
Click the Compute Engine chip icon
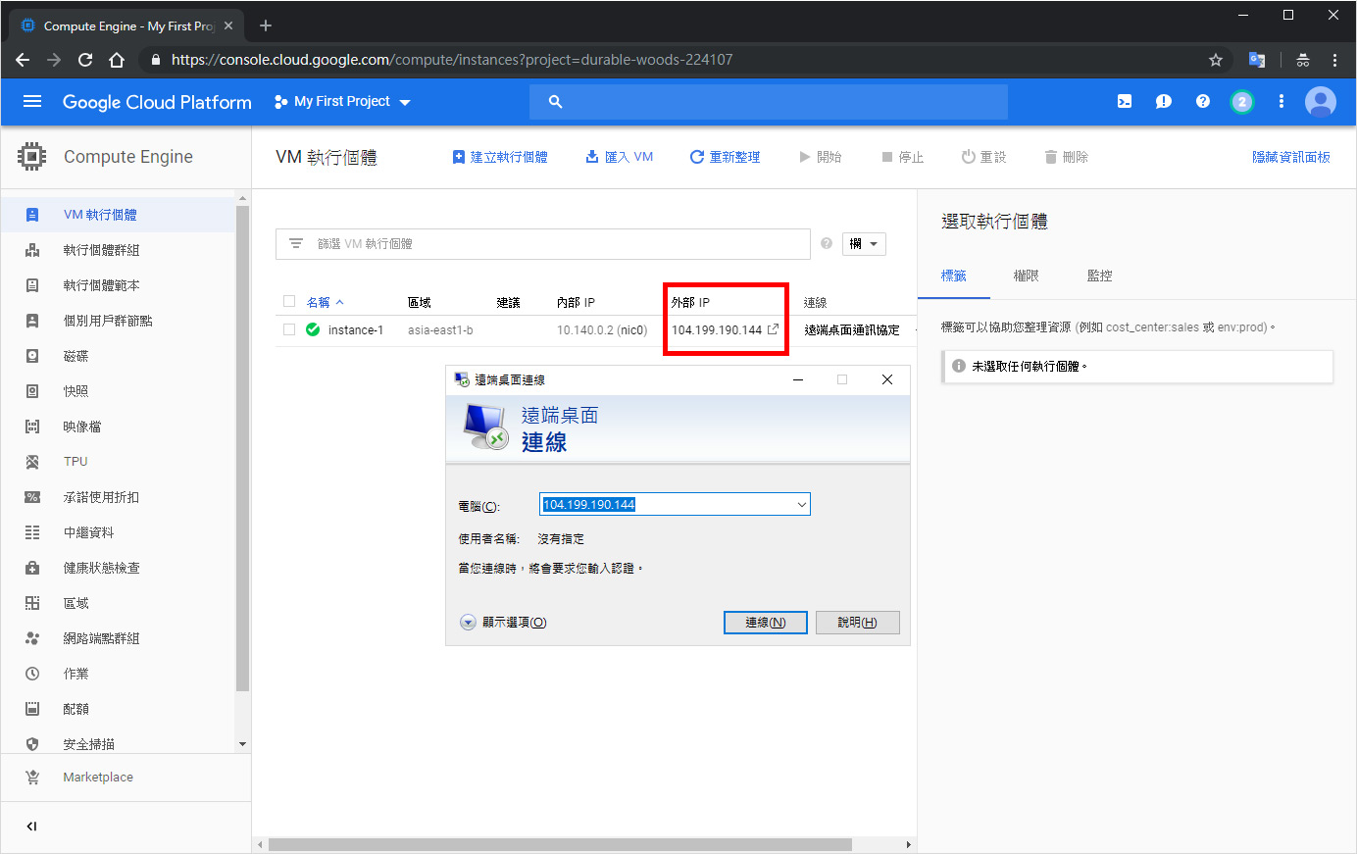click(32, 157)
